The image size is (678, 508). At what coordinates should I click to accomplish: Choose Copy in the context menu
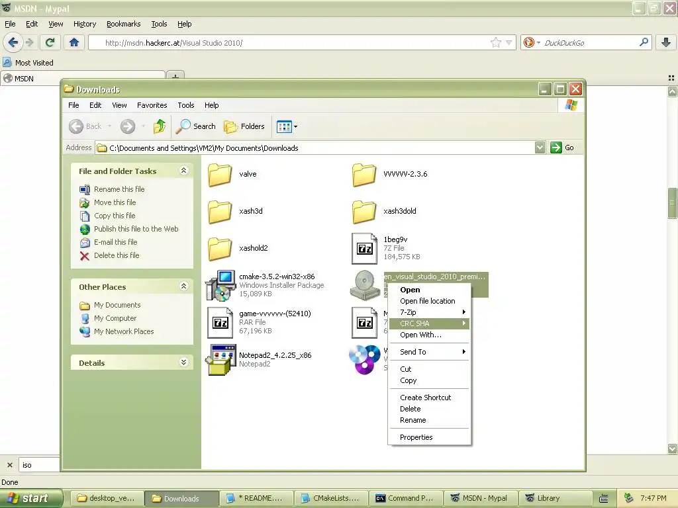click(x=429, y=380)
